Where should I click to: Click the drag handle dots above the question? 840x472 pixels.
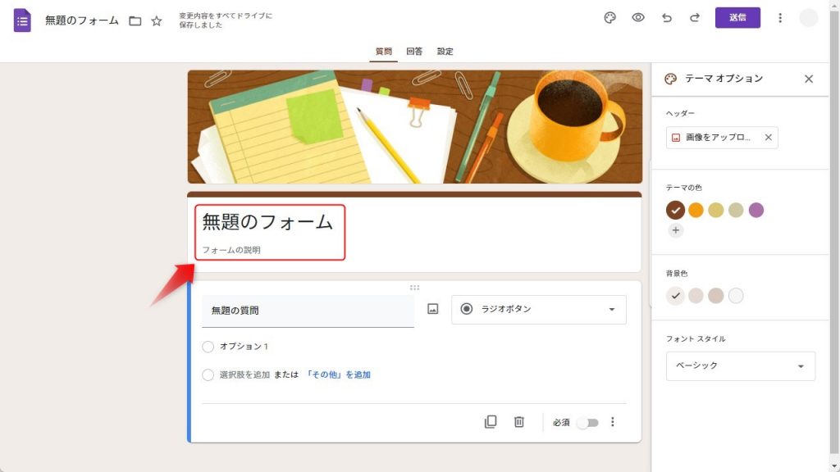[414, 288]
